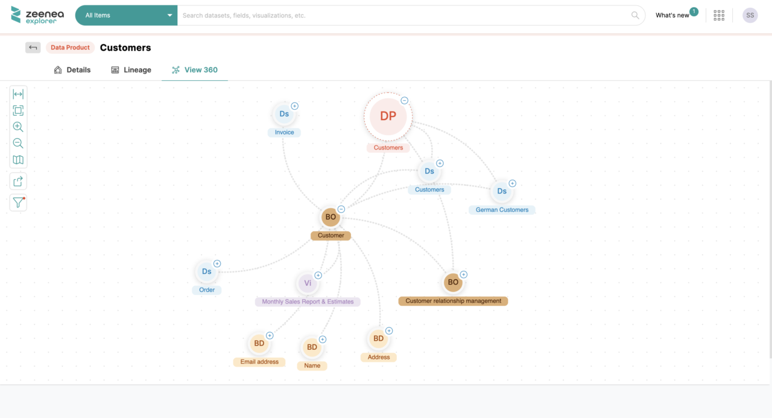Click the search magnifier icon
This screenshot has height=418, width=772.
pyautogui.click(x=634, y=15)
